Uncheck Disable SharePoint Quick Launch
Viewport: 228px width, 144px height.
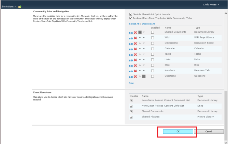(x=131, y=15)
